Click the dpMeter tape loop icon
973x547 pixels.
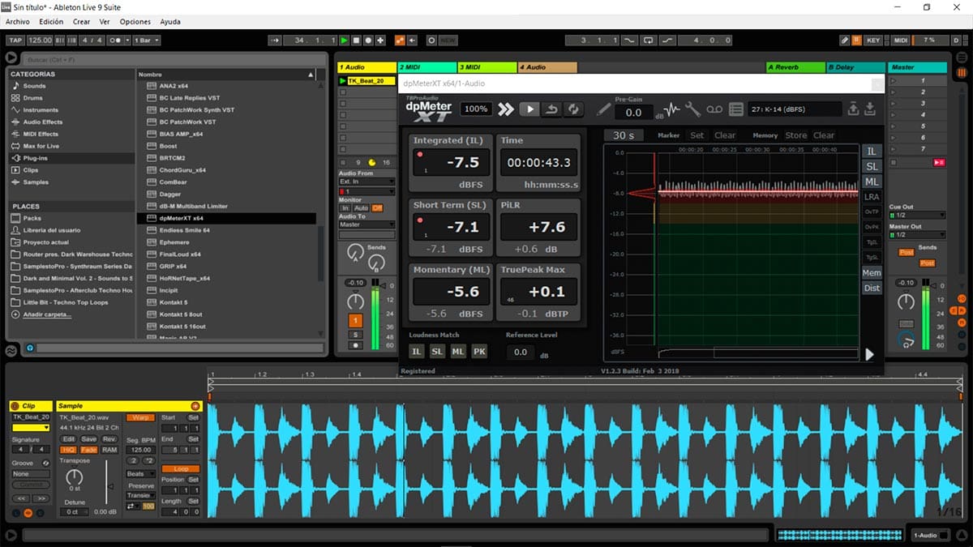pyautogui.click(x=714, y=109)
